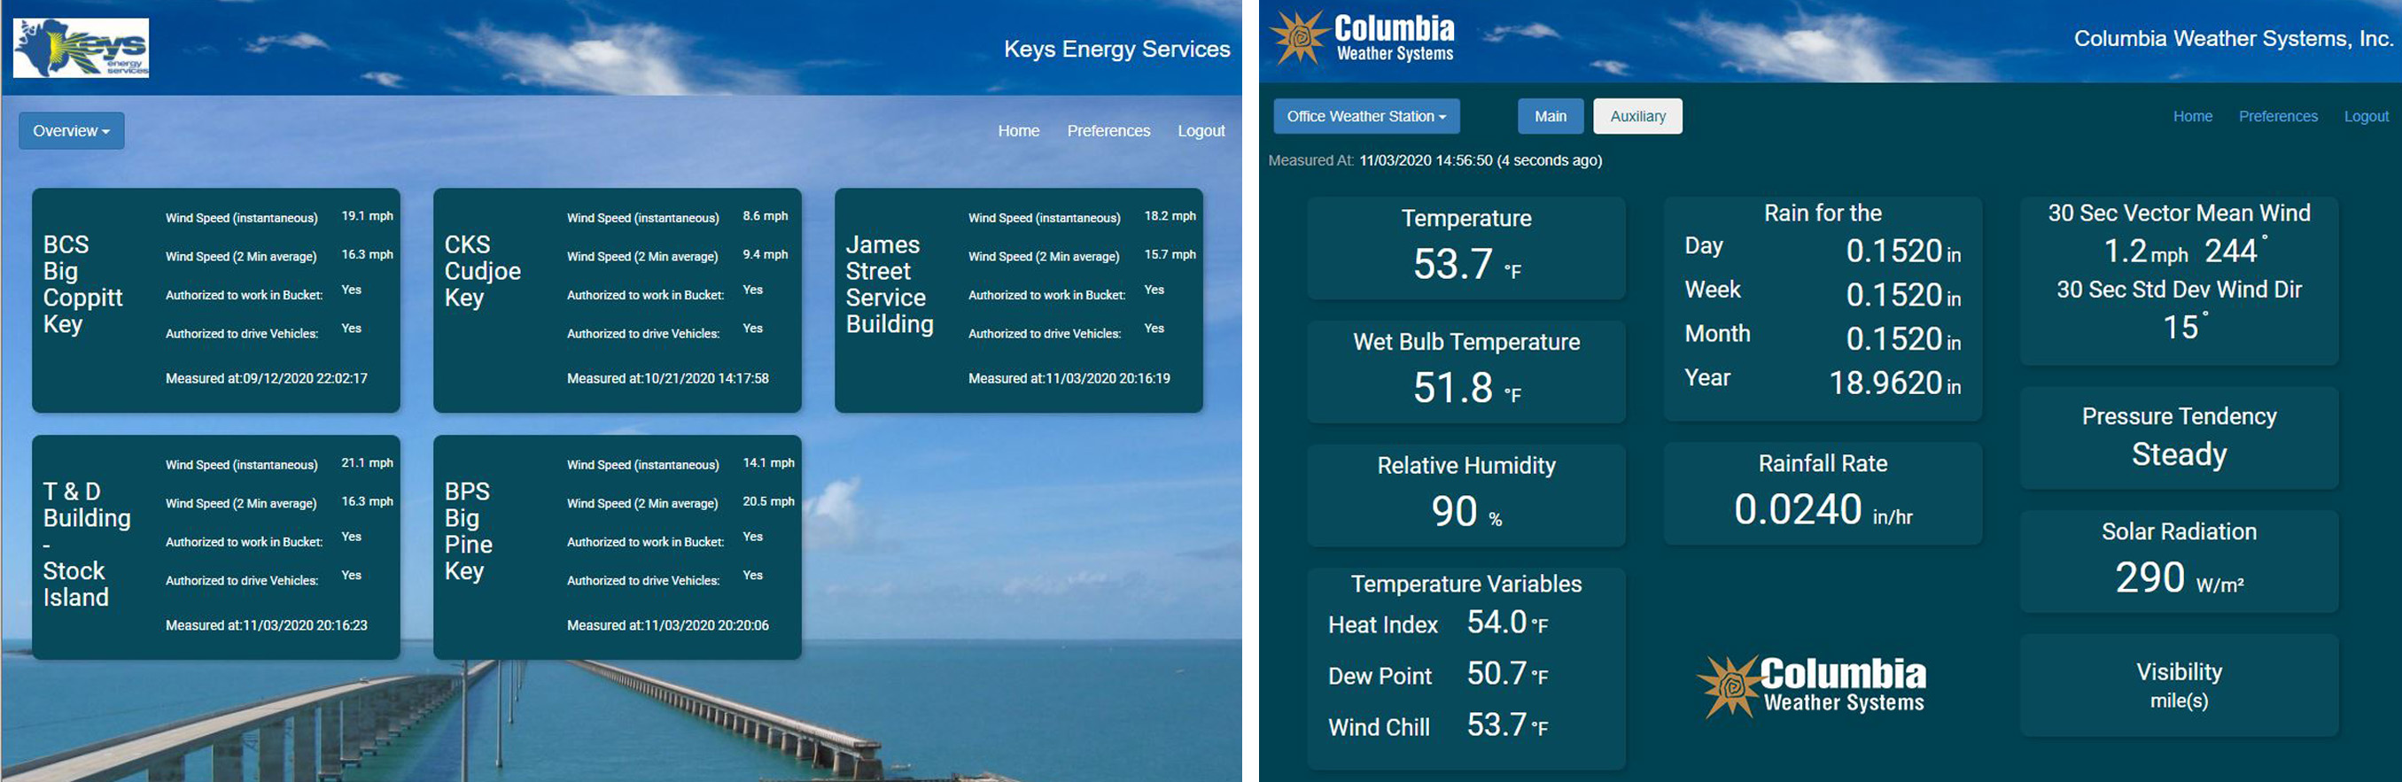Click the Temperature 53.7 °F tile
This screenshot has width=2402, height=782.
[1465, 248]
